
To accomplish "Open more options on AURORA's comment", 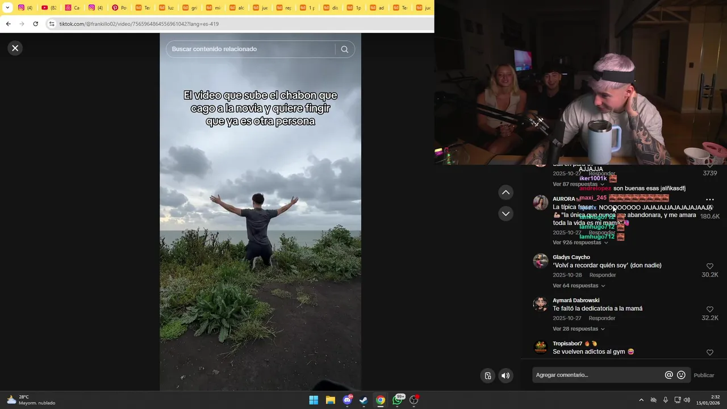I will click(709, 200).
